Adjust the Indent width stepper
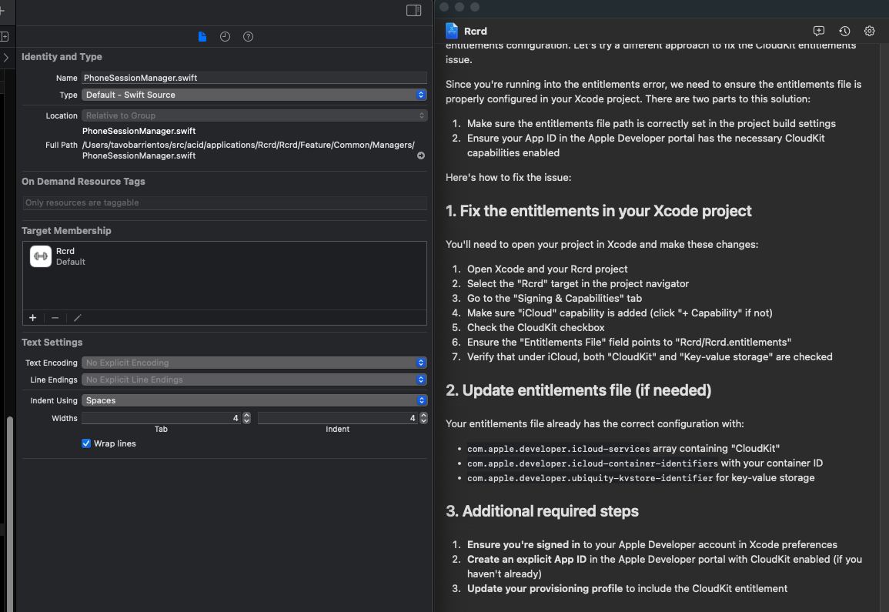The width and height of the screenshot is (889, 612). pyautogui.click(x=423, y=418)
